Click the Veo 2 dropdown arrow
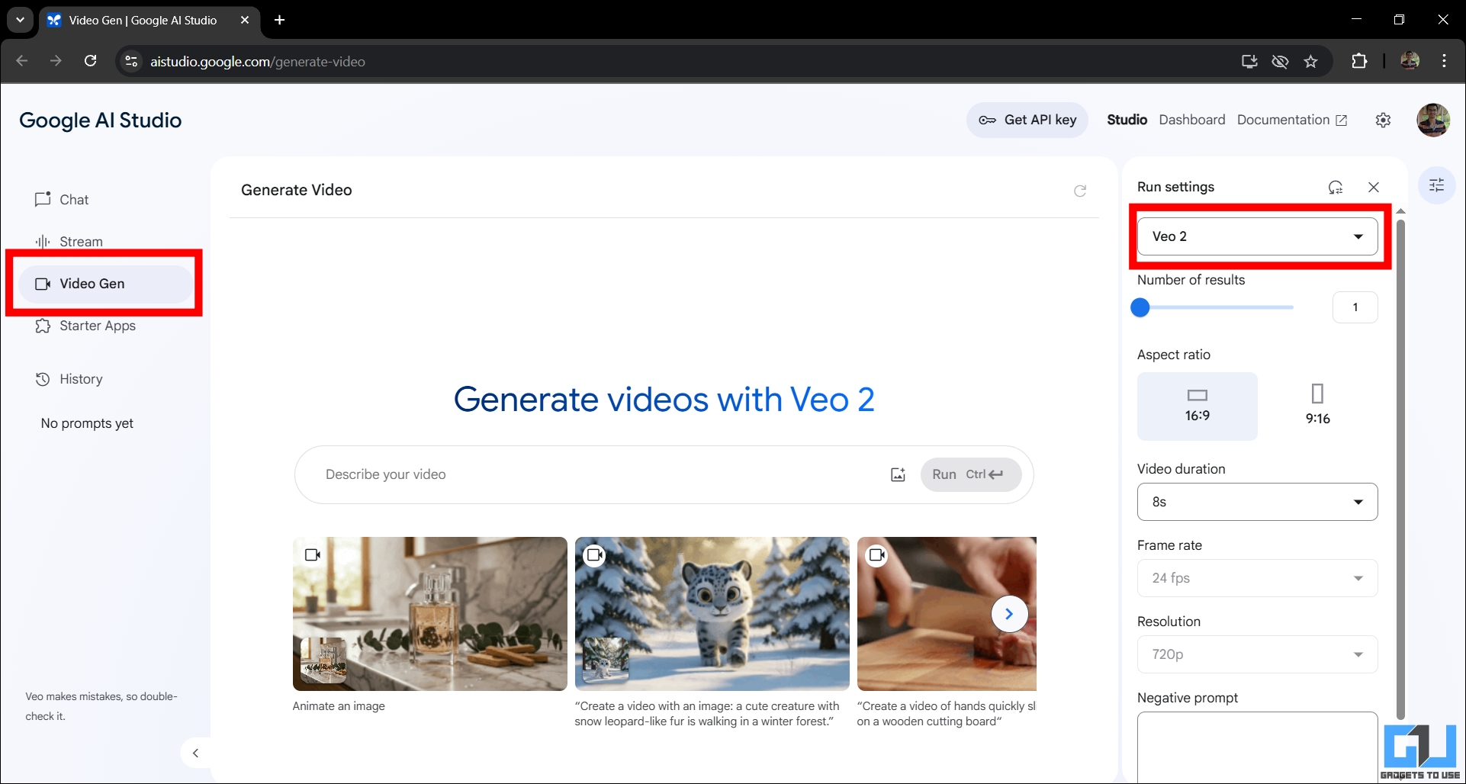Image resolution: width=1466 pixels, height=784 pixels. 1358,236
